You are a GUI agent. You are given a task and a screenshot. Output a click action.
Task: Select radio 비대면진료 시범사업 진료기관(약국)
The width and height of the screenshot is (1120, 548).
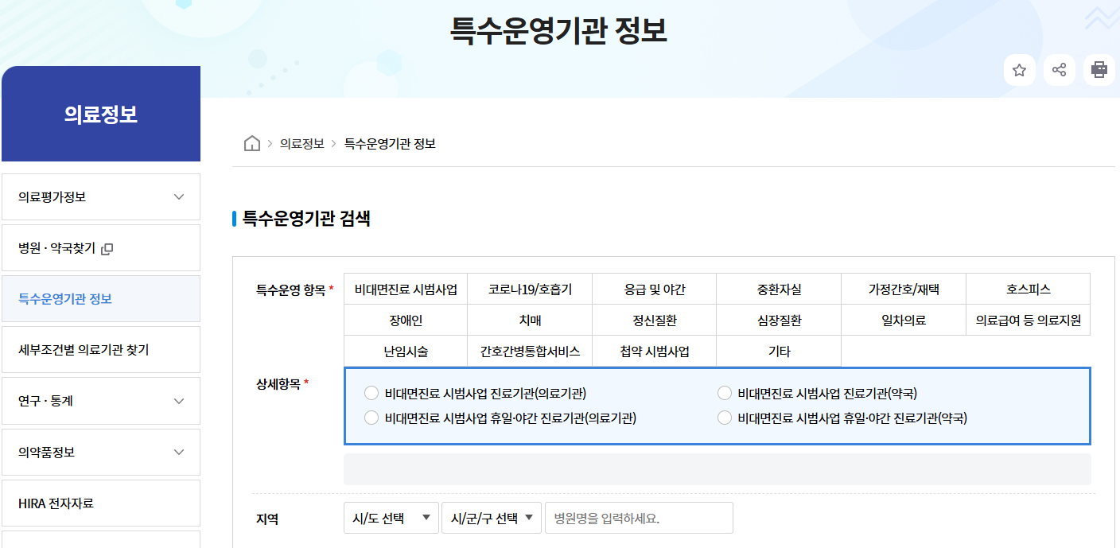724,393
